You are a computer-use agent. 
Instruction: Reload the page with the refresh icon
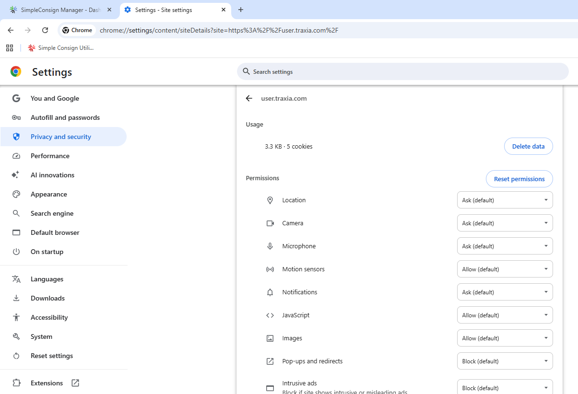45,30
